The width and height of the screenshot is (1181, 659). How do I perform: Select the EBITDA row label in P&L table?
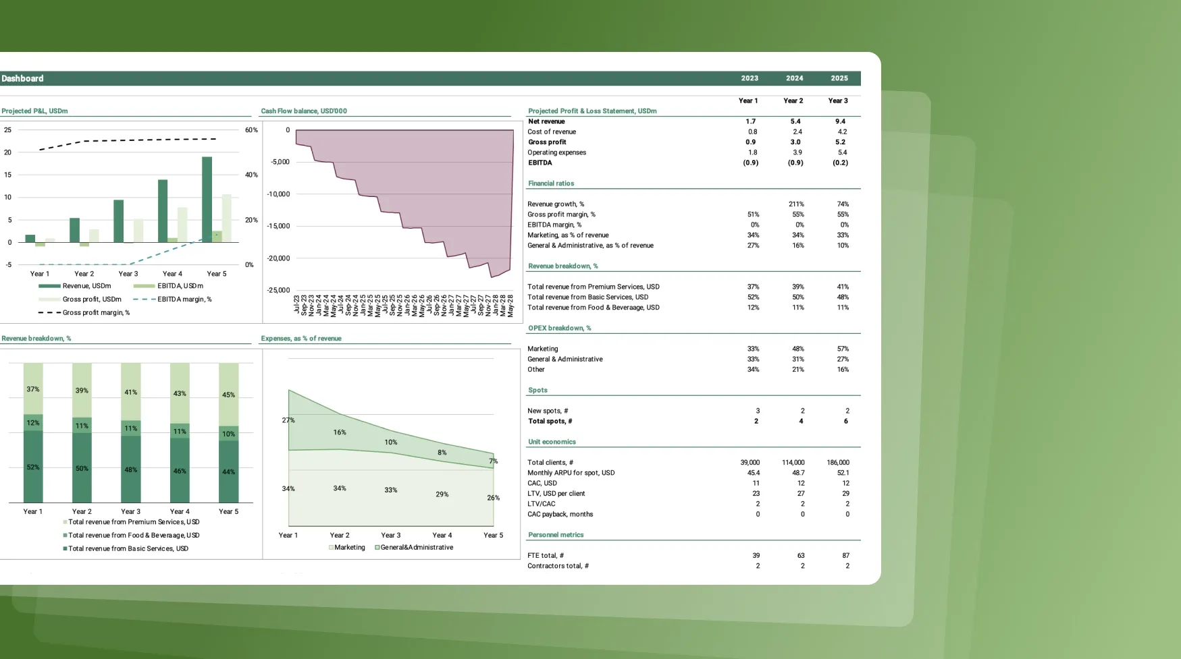pos(540,163)
